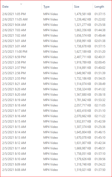Image resolution: width=112 pixels, height=177 pixels.
Task: Click the Length column header
Action: tap(102, 7)
